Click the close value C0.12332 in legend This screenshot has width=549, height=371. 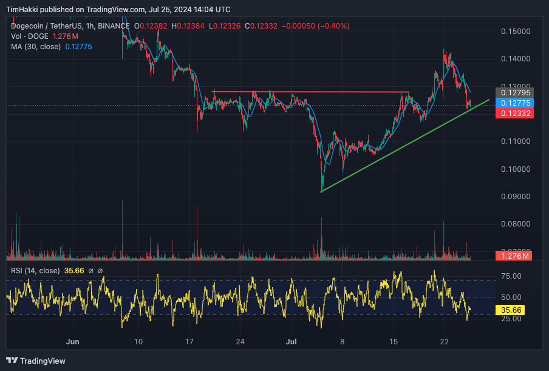click(x=261, y=26)
